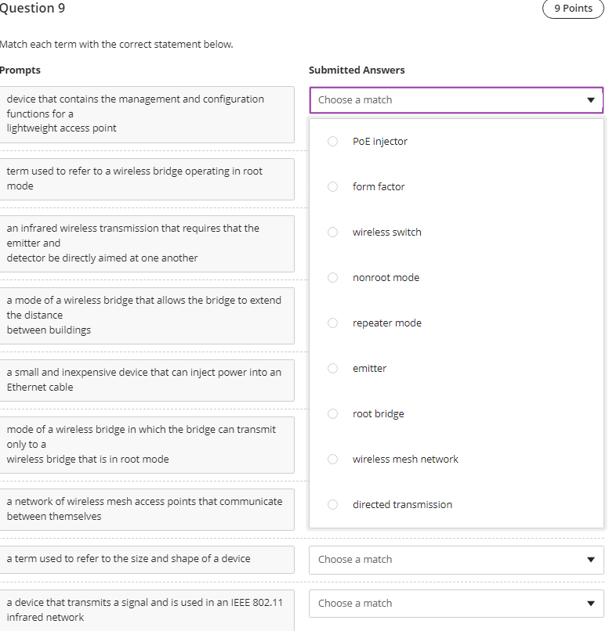This screenshot has width=609, height=631.
Task: Click the 9 Points badge
Action: (573, 9)
